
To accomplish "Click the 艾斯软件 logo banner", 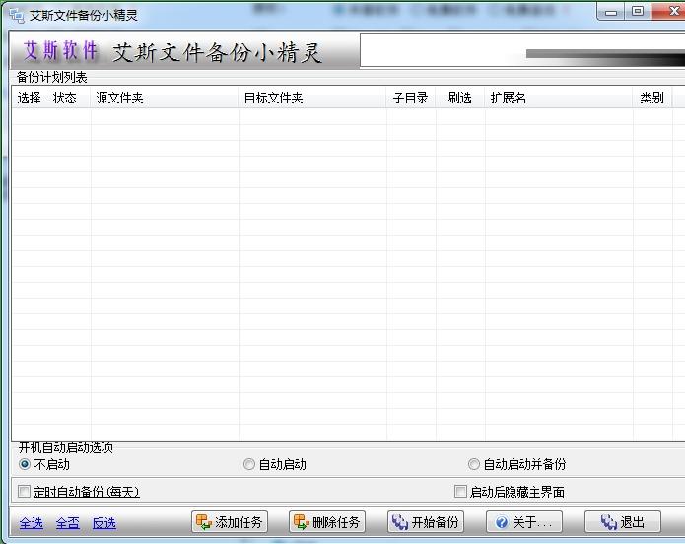I will pyautogui.click(x=61, y=51).
